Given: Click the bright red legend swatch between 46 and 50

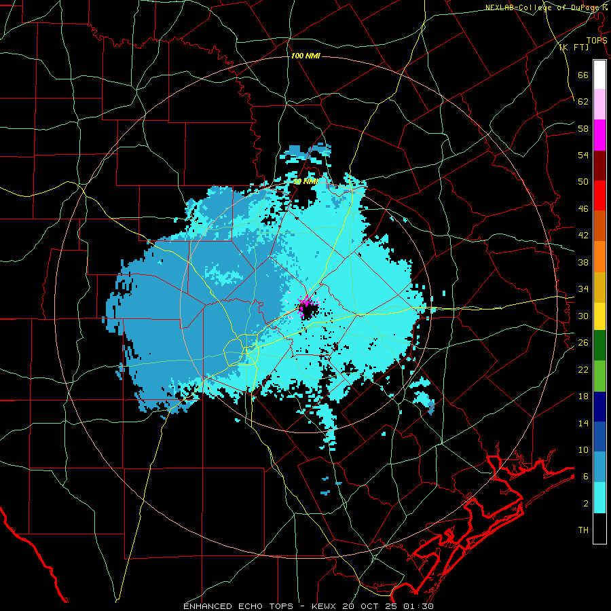Looking at the screenshot, I should click(x=599, y=196).
